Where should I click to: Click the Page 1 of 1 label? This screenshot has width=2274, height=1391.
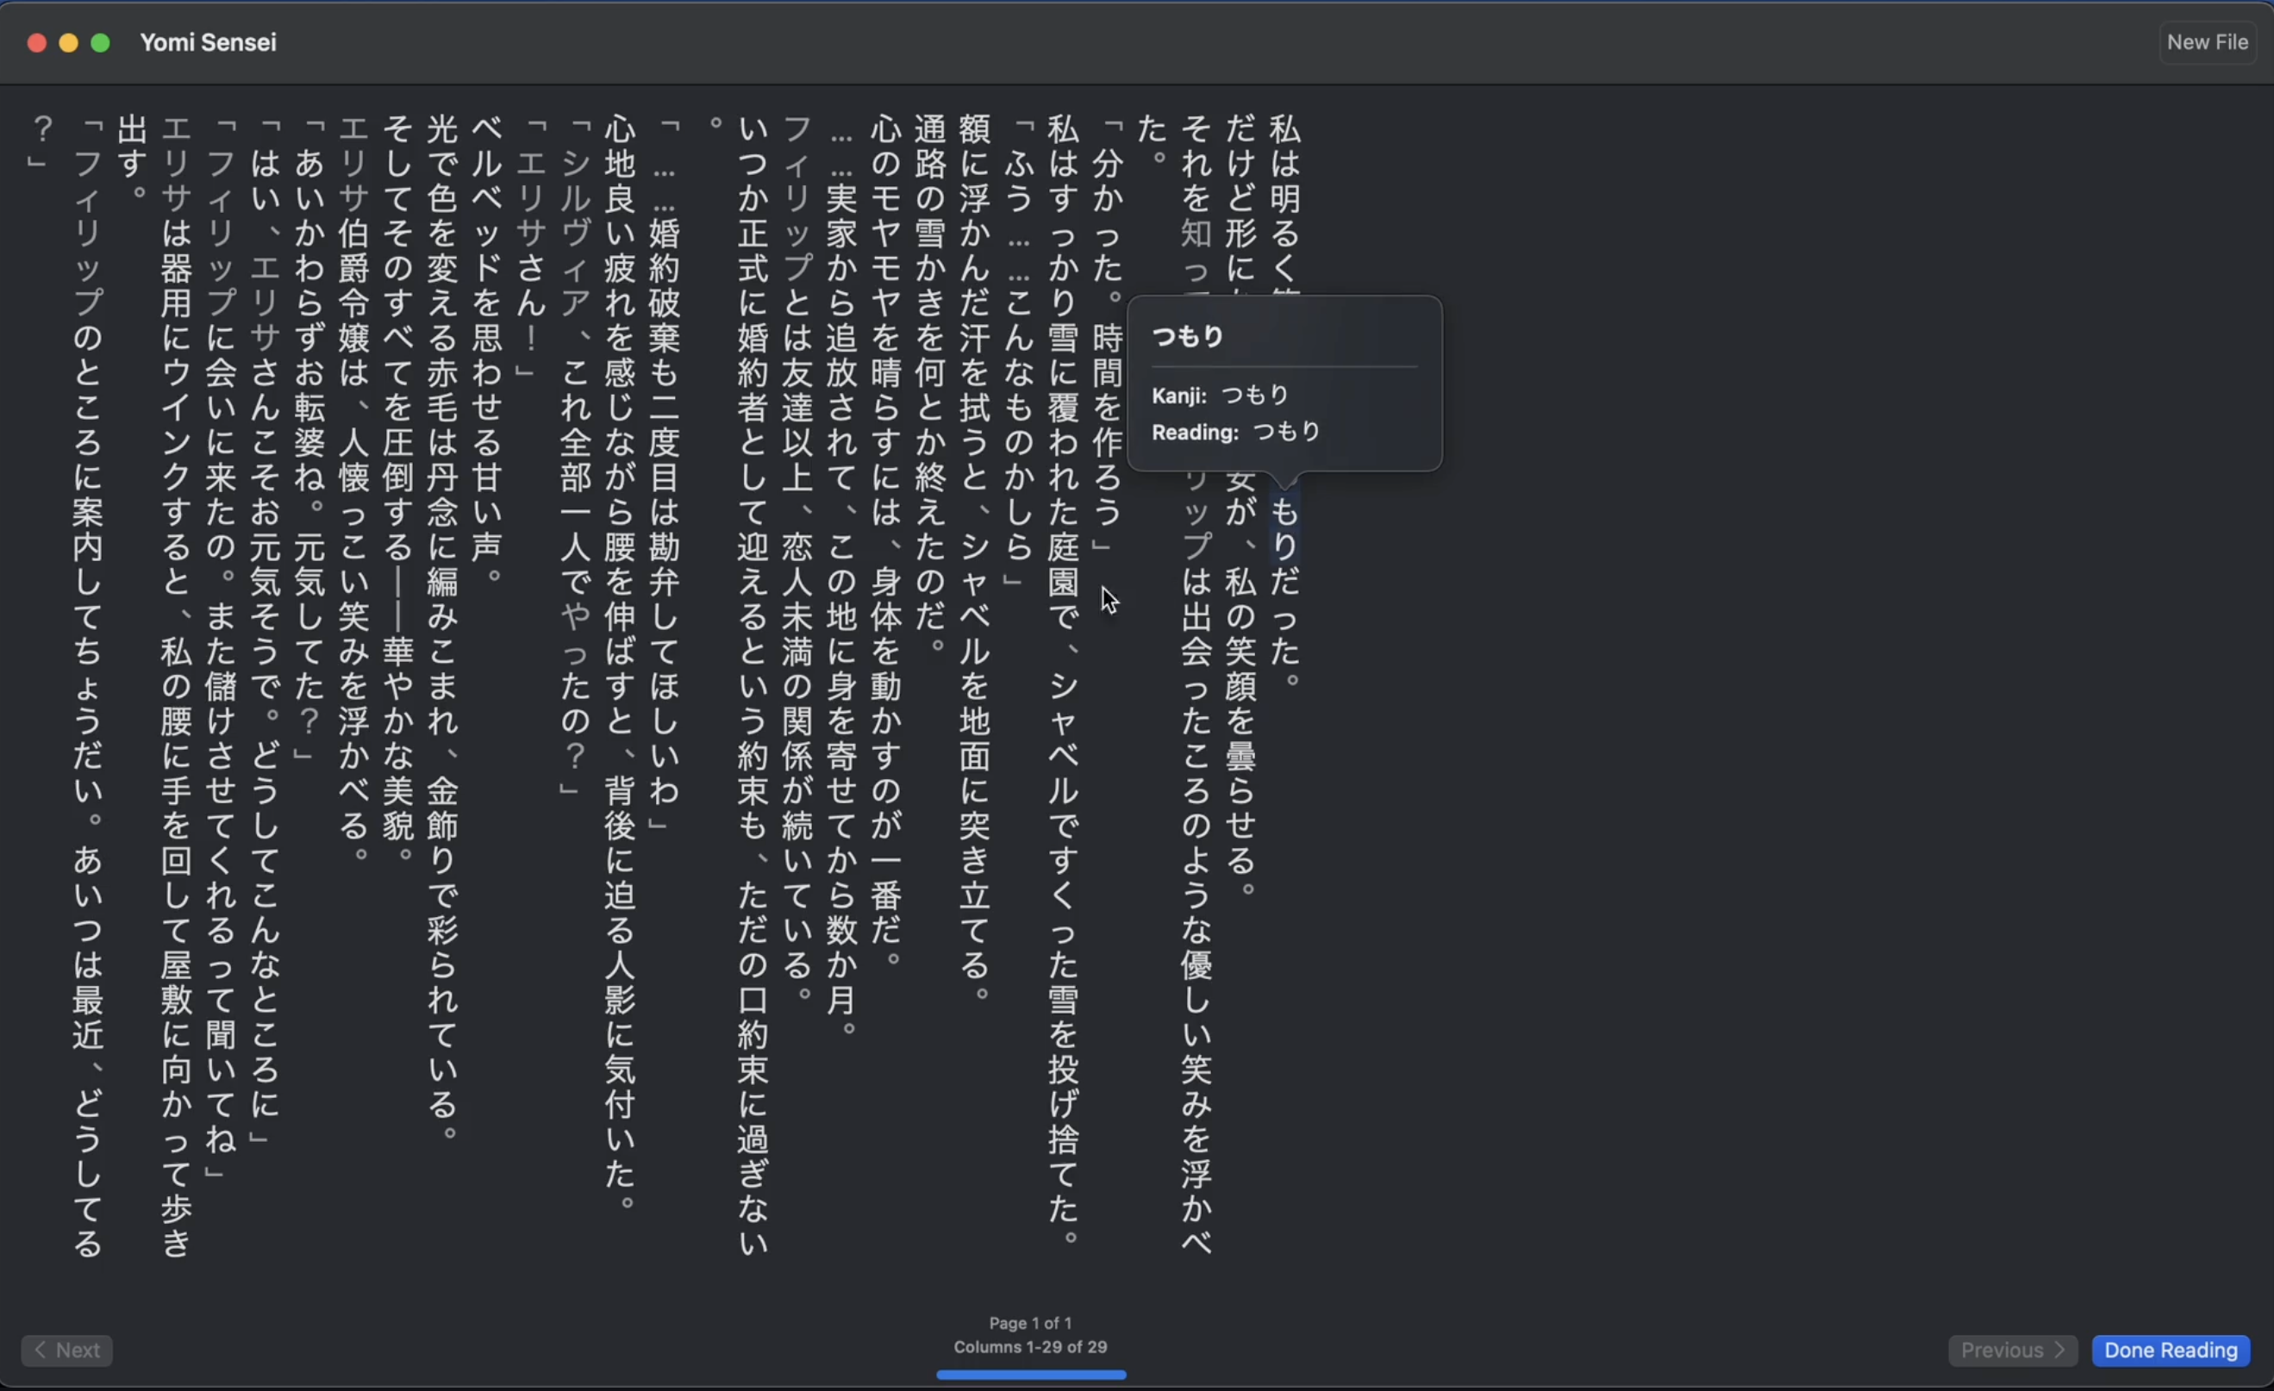tap(1030, 1323)
